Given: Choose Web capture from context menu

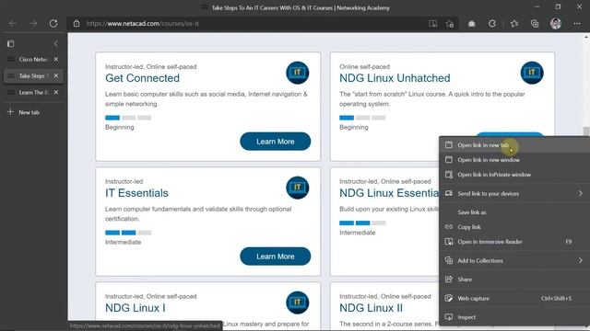Looking at the screenshot, I should [514, 298].
